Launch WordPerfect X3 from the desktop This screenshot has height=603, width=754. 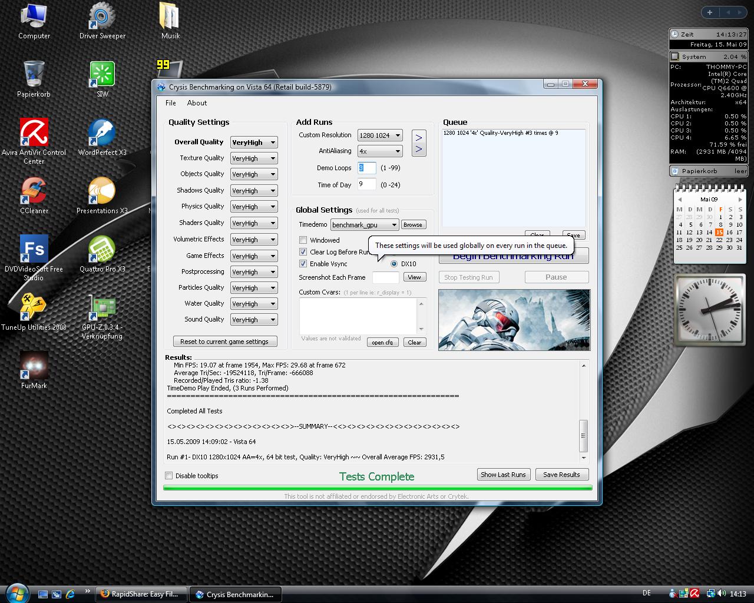[x=102, y=138]
